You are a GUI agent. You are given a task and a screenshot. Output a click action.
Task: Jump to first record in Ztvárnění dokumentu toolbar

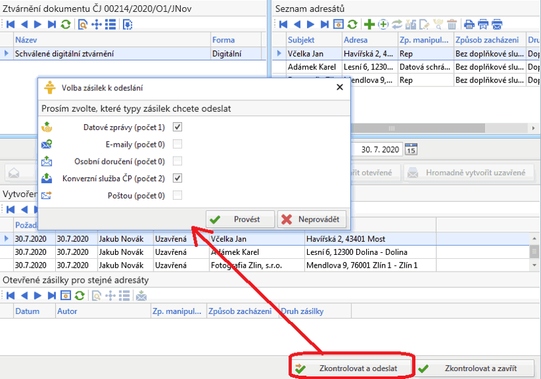10,25
